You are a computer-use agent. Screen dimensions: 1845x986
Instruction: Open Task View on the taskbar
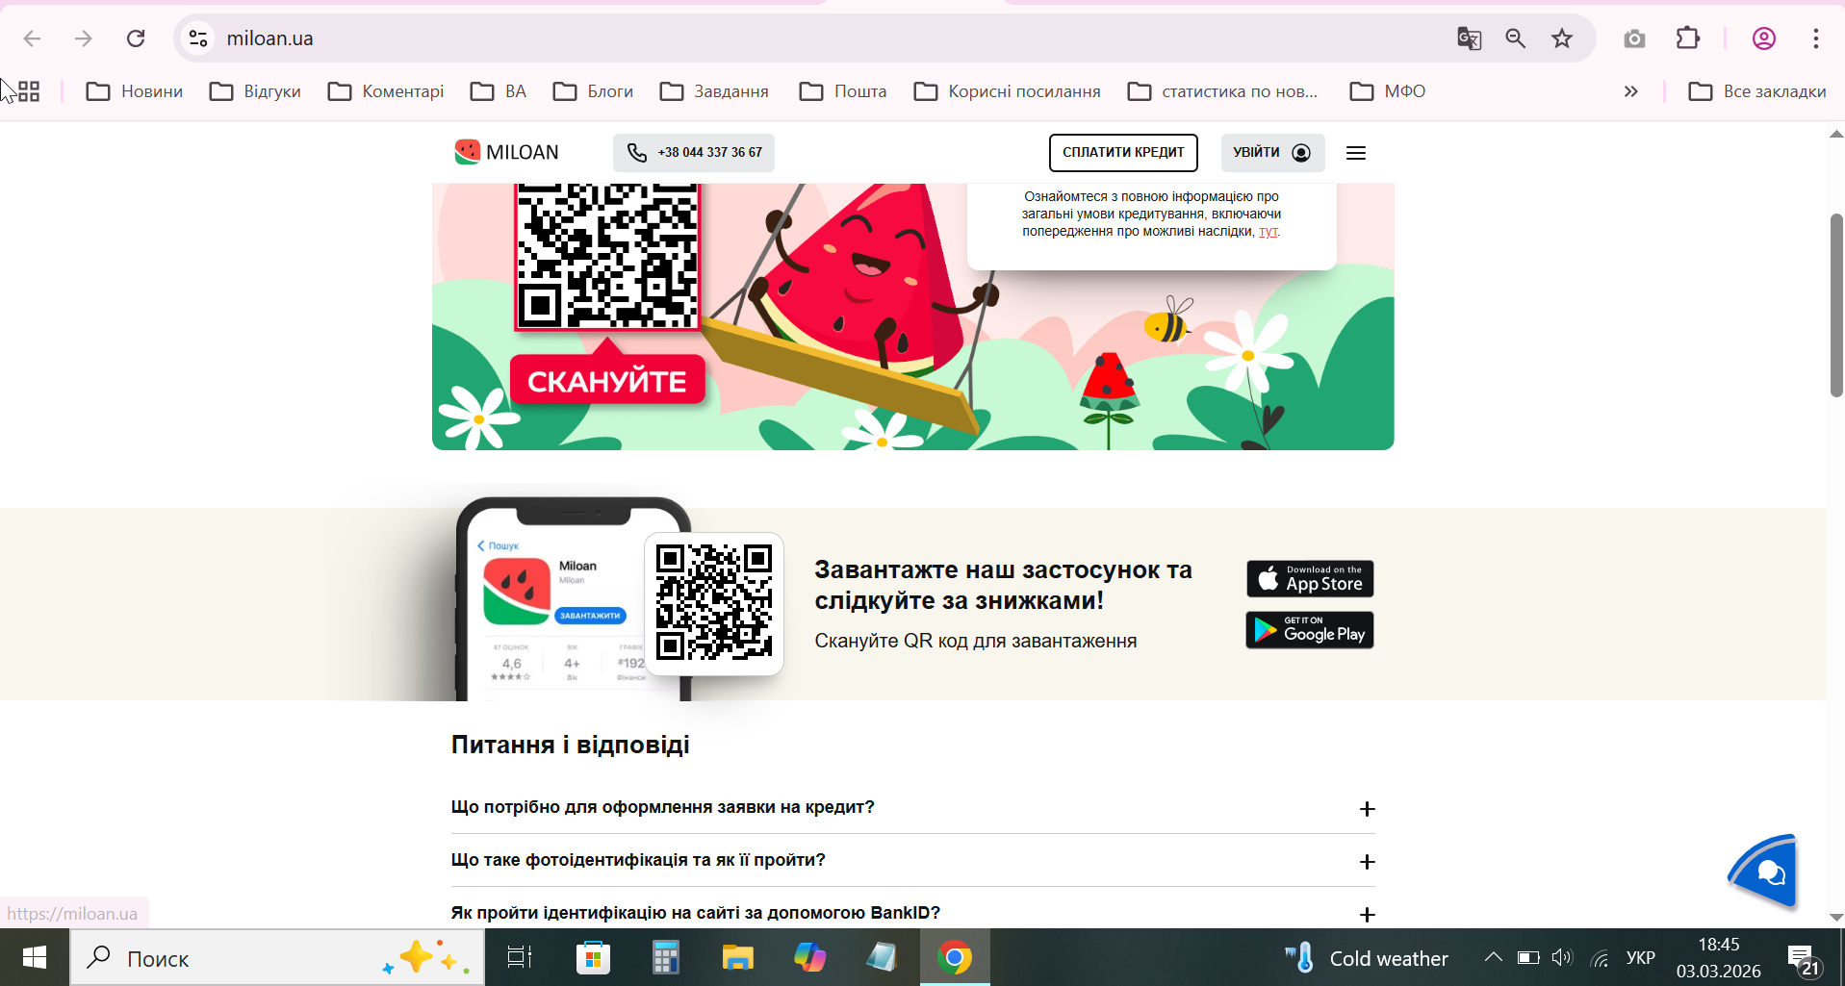(x=520, y=958)
